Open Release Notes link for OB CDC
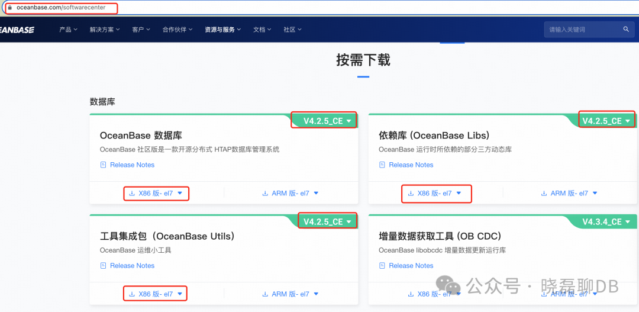The image size is (639, 312). pyautogui.click(x=411, y=265)
